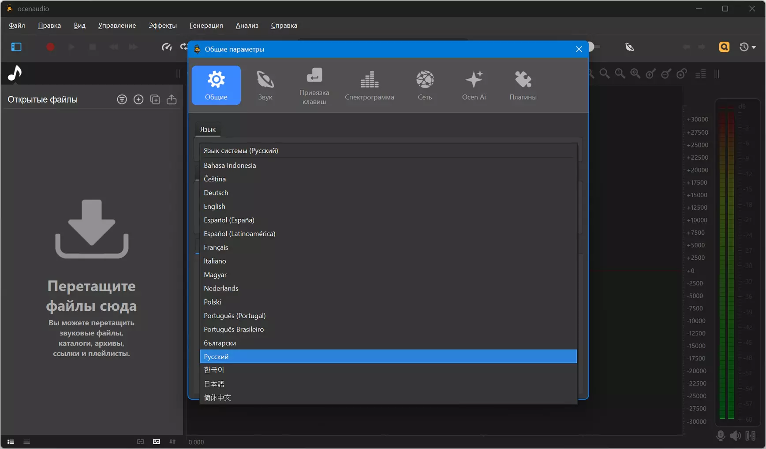The height and width of the screenshot is (449, 766).
Task: Open the history clock dropdown
Action: pyautogui.click(x=747, y=47)
